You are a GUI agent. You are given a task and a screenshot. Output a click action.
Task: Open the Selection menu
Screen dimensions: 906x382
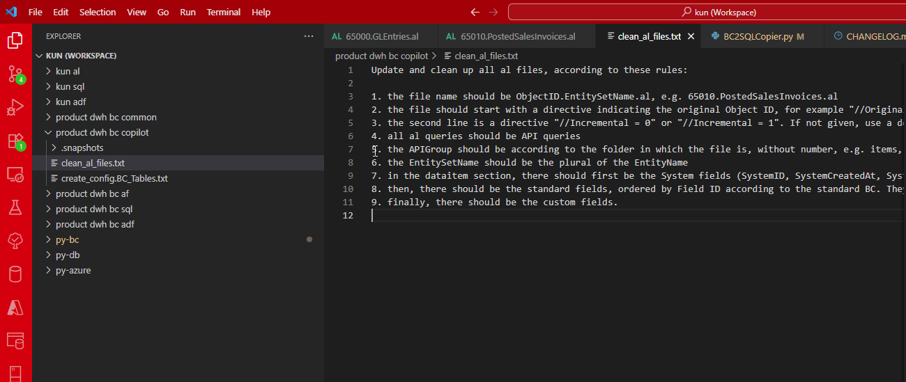[98, 12]
